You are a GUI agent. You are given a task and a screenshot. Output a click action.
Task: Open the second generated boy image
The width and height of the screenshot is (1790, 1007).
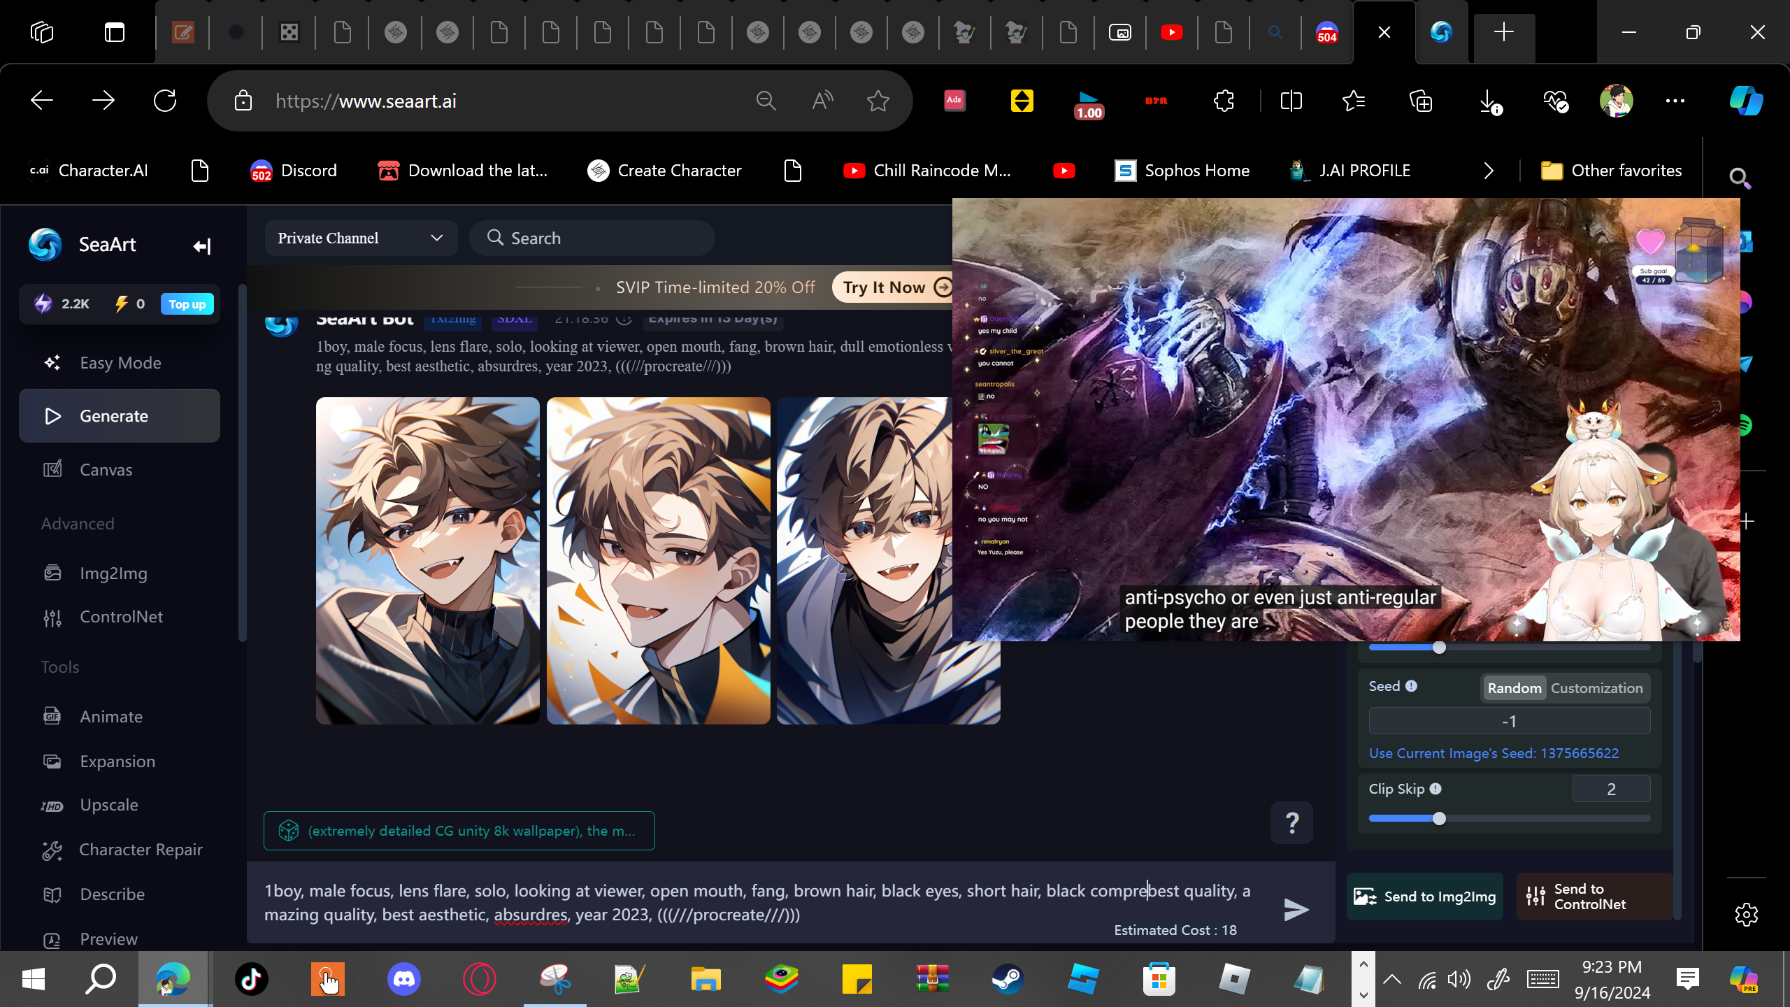(x=658, y=561)
